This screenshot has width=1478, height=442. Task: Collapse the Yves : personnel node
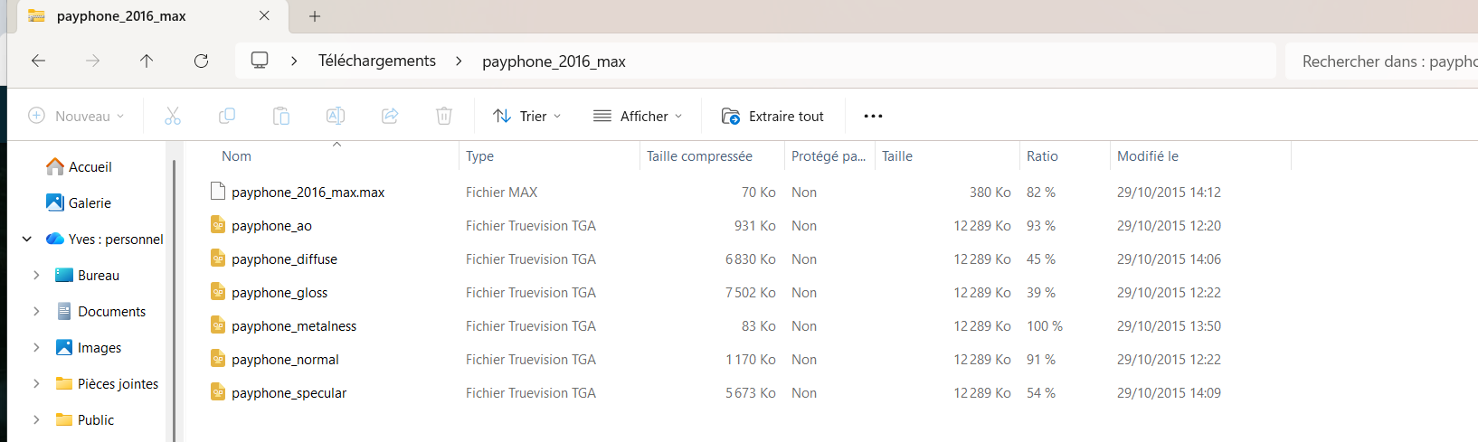coord(27,240)
